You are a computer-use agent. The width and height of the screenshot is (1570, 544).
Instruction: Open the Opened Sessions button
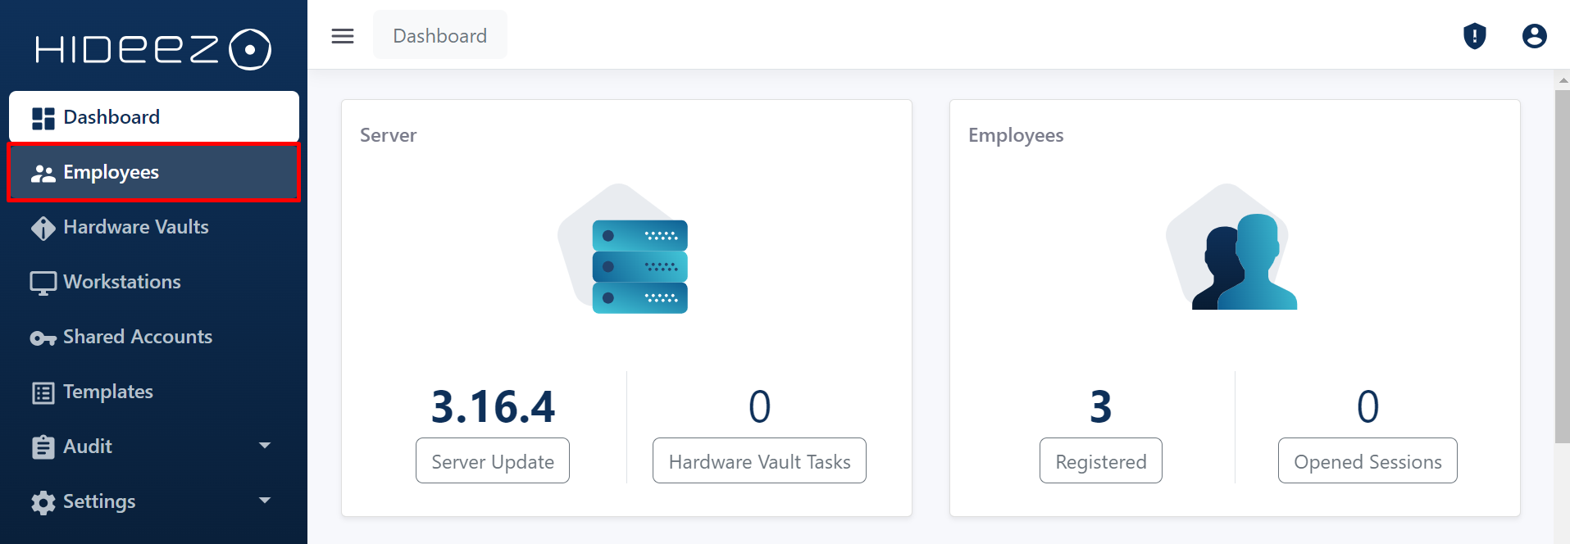coord(1367,461)
